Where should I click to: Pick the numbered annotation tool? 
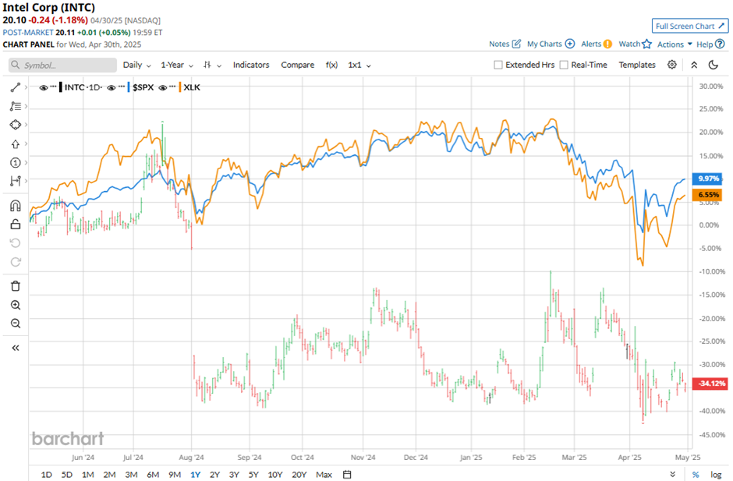pos(16,162)
